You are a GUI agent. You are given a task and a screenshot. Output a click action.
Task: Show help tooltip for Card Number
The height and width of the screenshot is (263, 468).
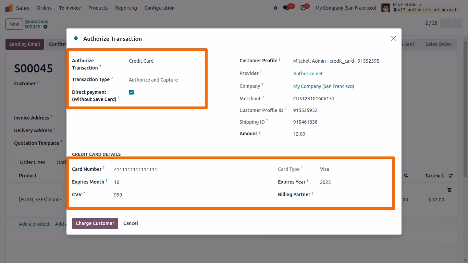coord(104,168)
